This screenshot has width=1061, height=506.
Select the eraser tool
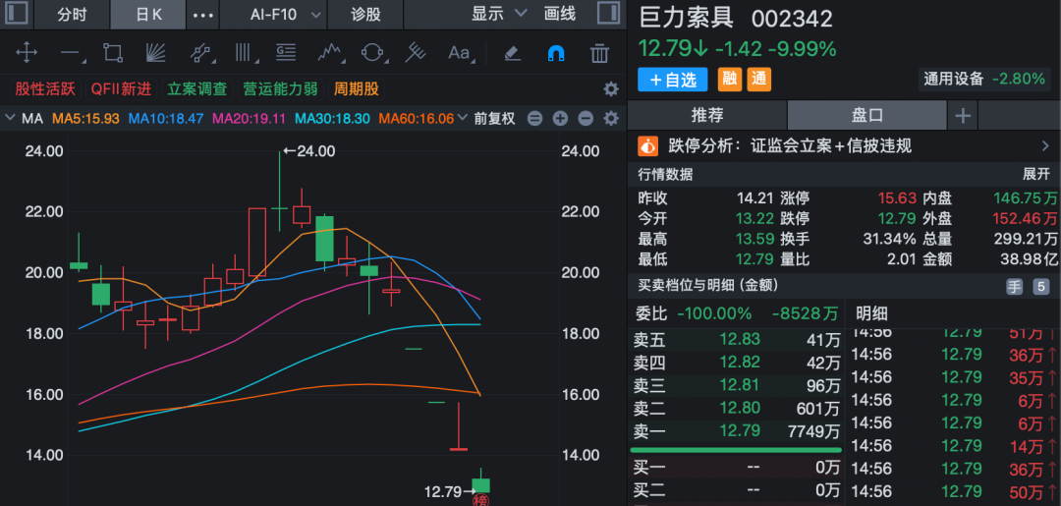512,52
